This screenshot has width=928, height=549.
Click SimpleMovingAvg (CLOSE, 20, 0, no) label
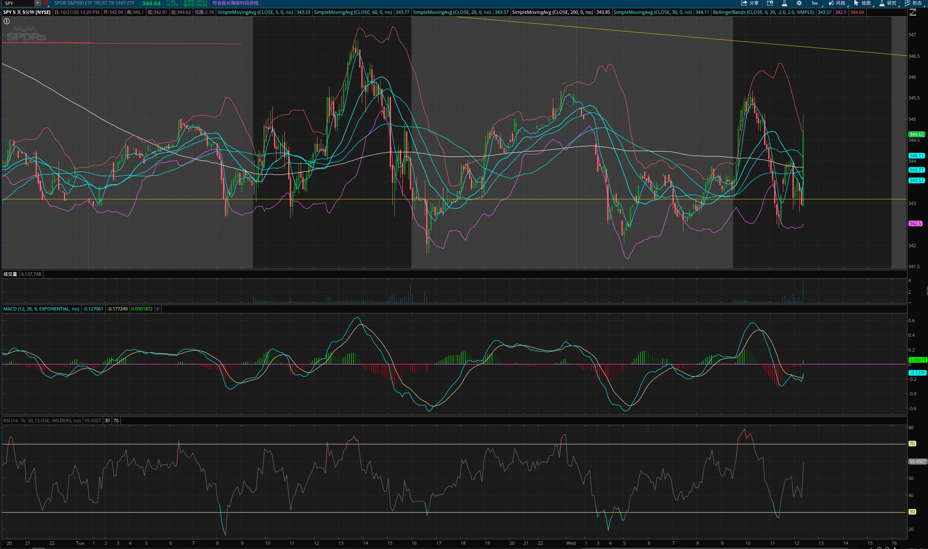(x=452, y=12)
